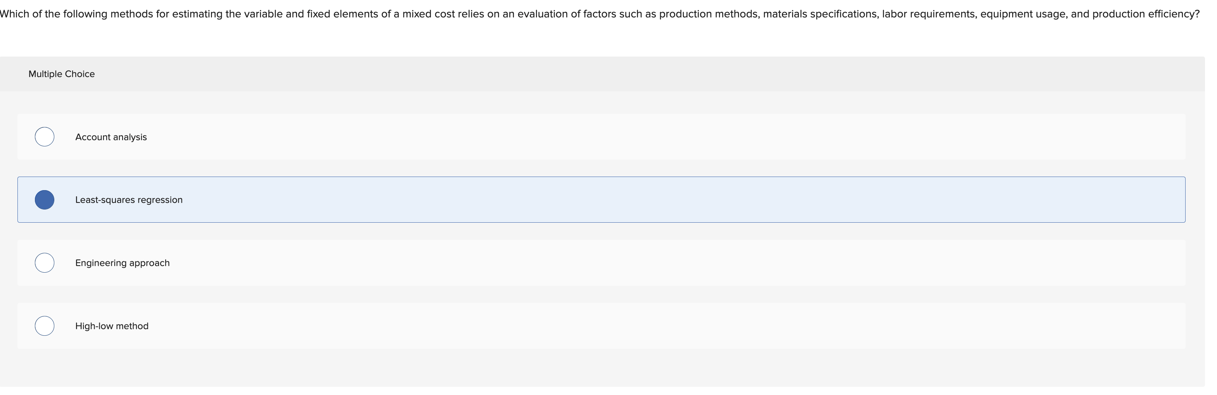Select the Account analysis radio button
This screenshot has height=395, width=1217.
pyautogui.click(x=45, y=137)
